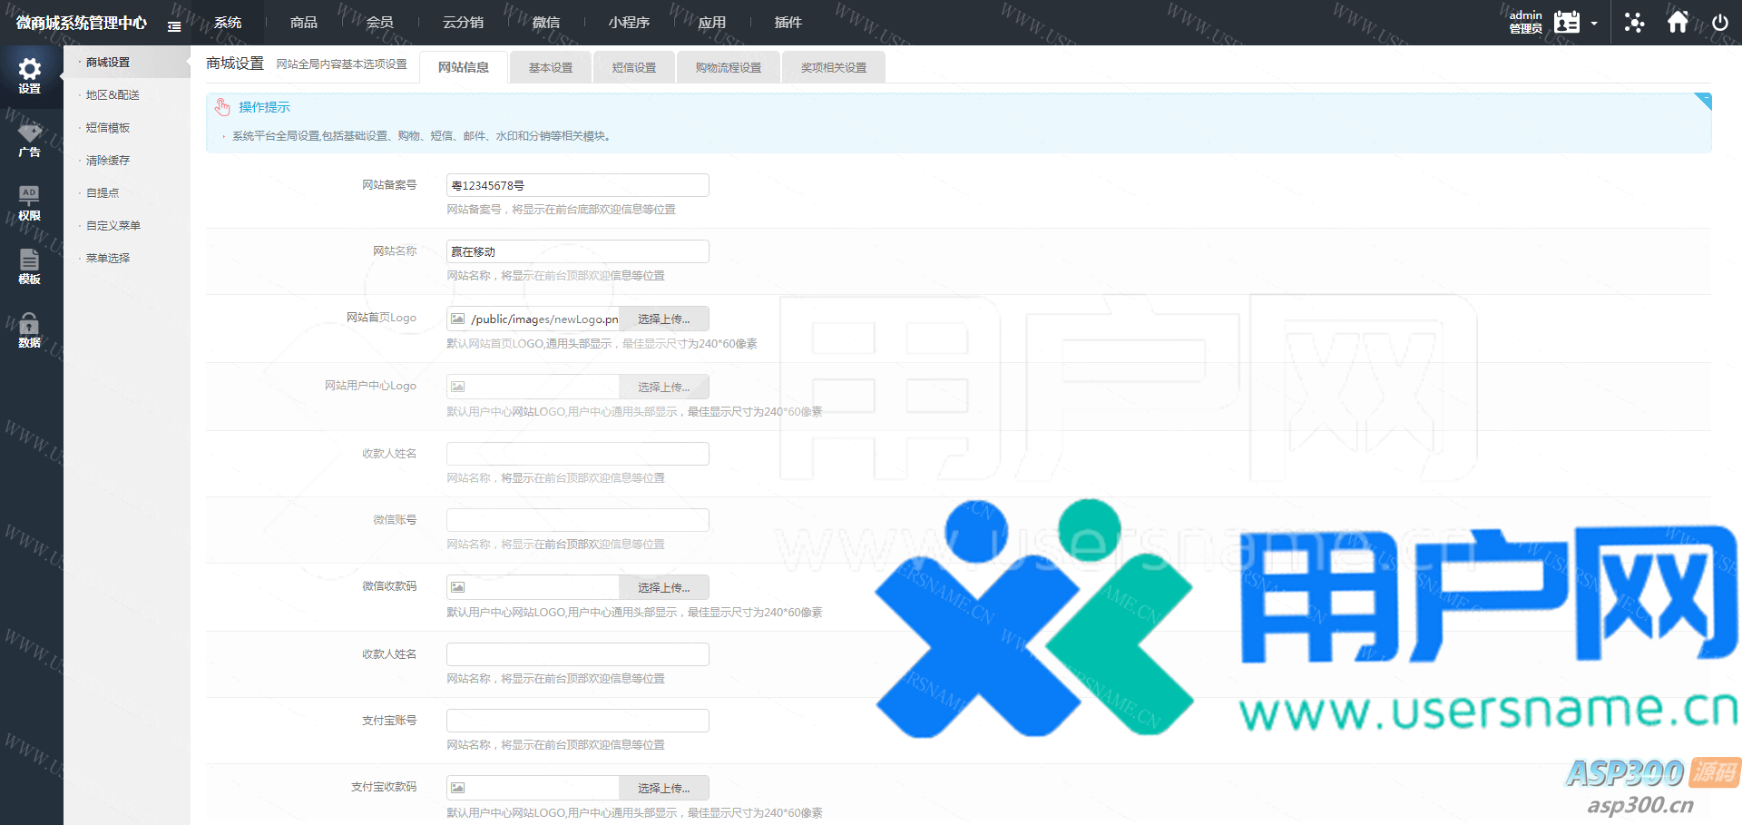Focus the 网站名称 input field
This screenshot has height=825, width=1742.
[578, 251]
